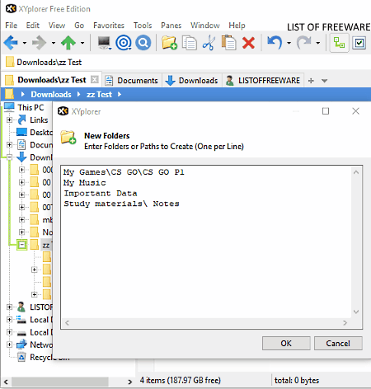The width and height of the screenshot is (371, 389).
Task: Open the View menu
Action: 57,26
